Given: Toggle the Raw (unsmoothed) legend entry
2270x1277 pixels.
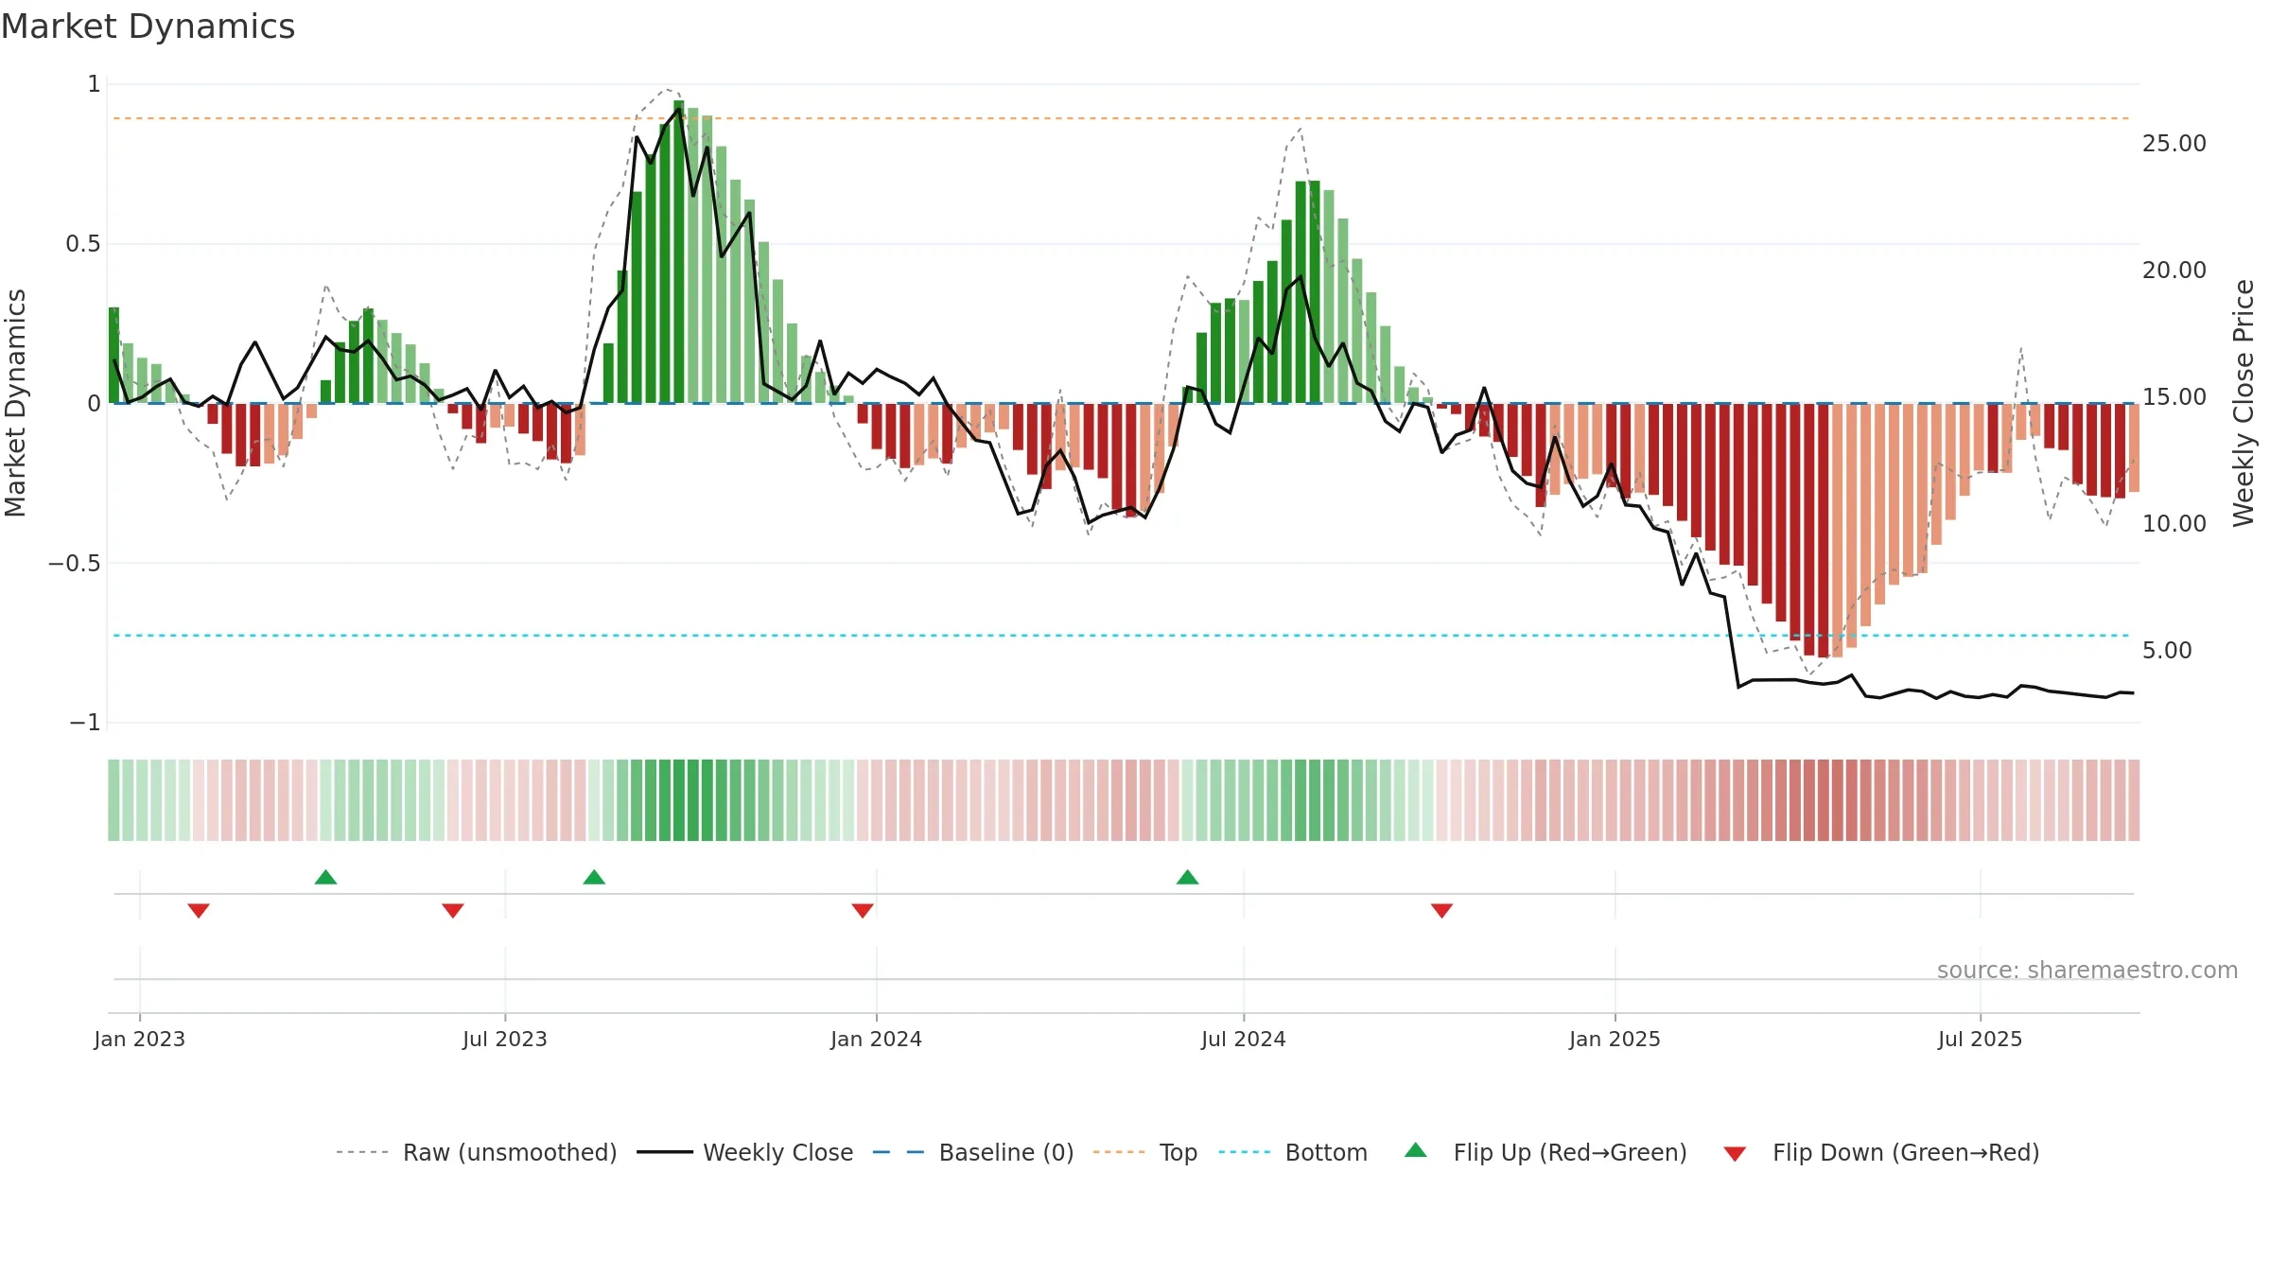Looking at the screenshot, I should click(477, 1152).
